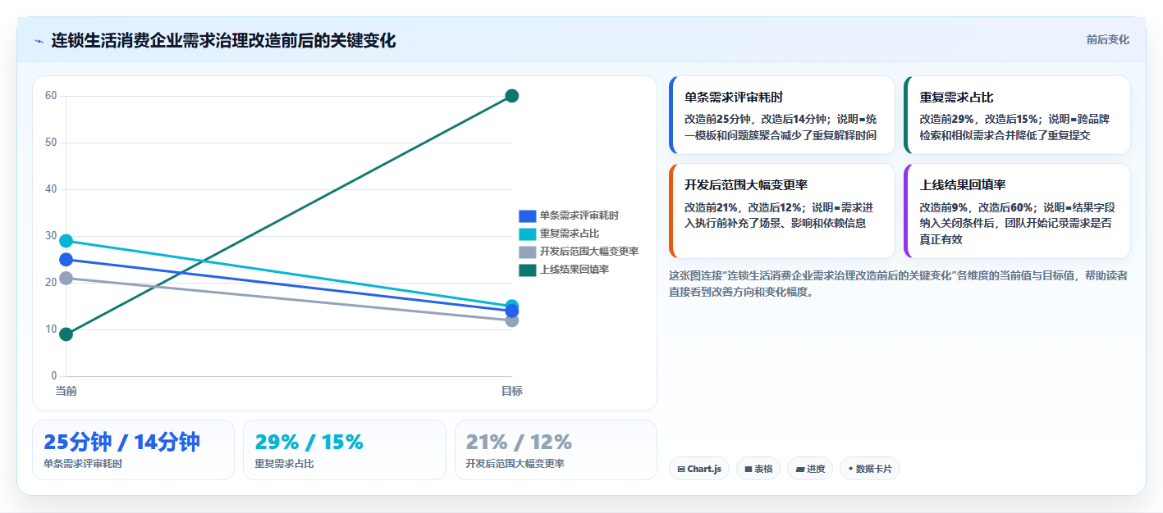Click legend text 重复需求占比

click(x=569, y=234)
